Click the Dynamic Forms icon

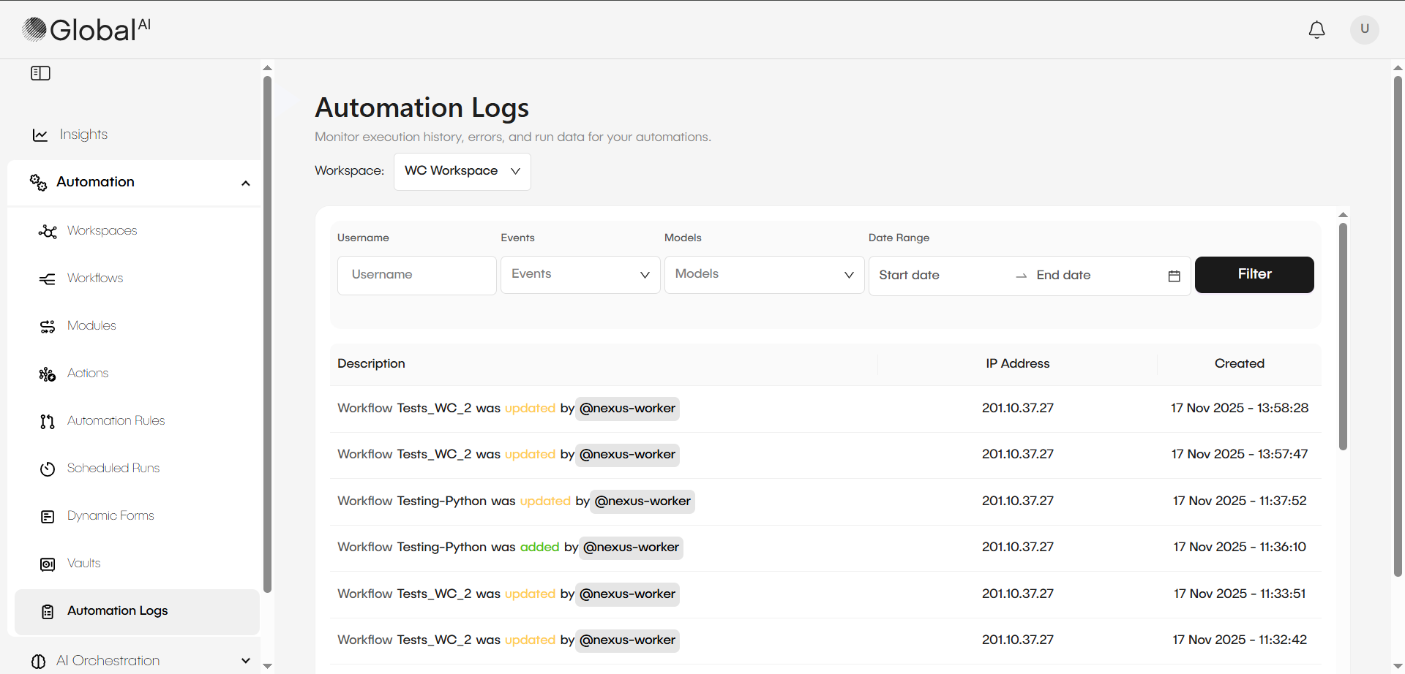point(47,515)
